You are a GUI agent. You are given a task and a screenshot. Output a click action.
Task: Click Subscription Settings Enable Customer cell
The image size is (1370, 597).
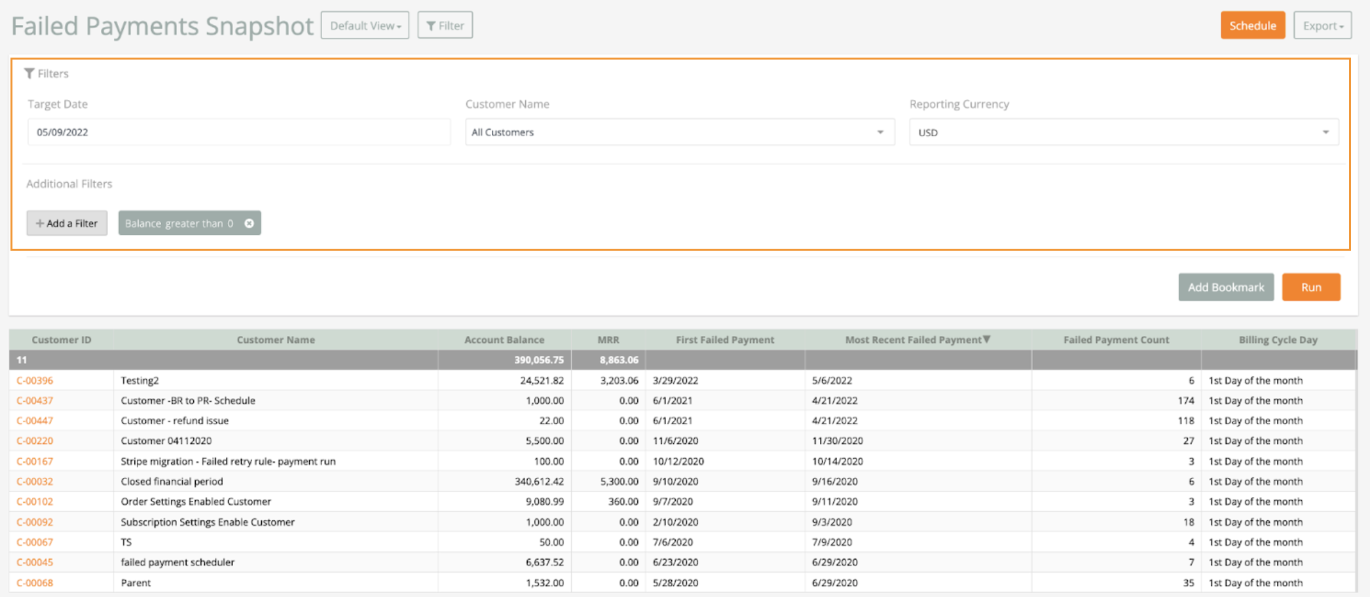click(276, 522)
